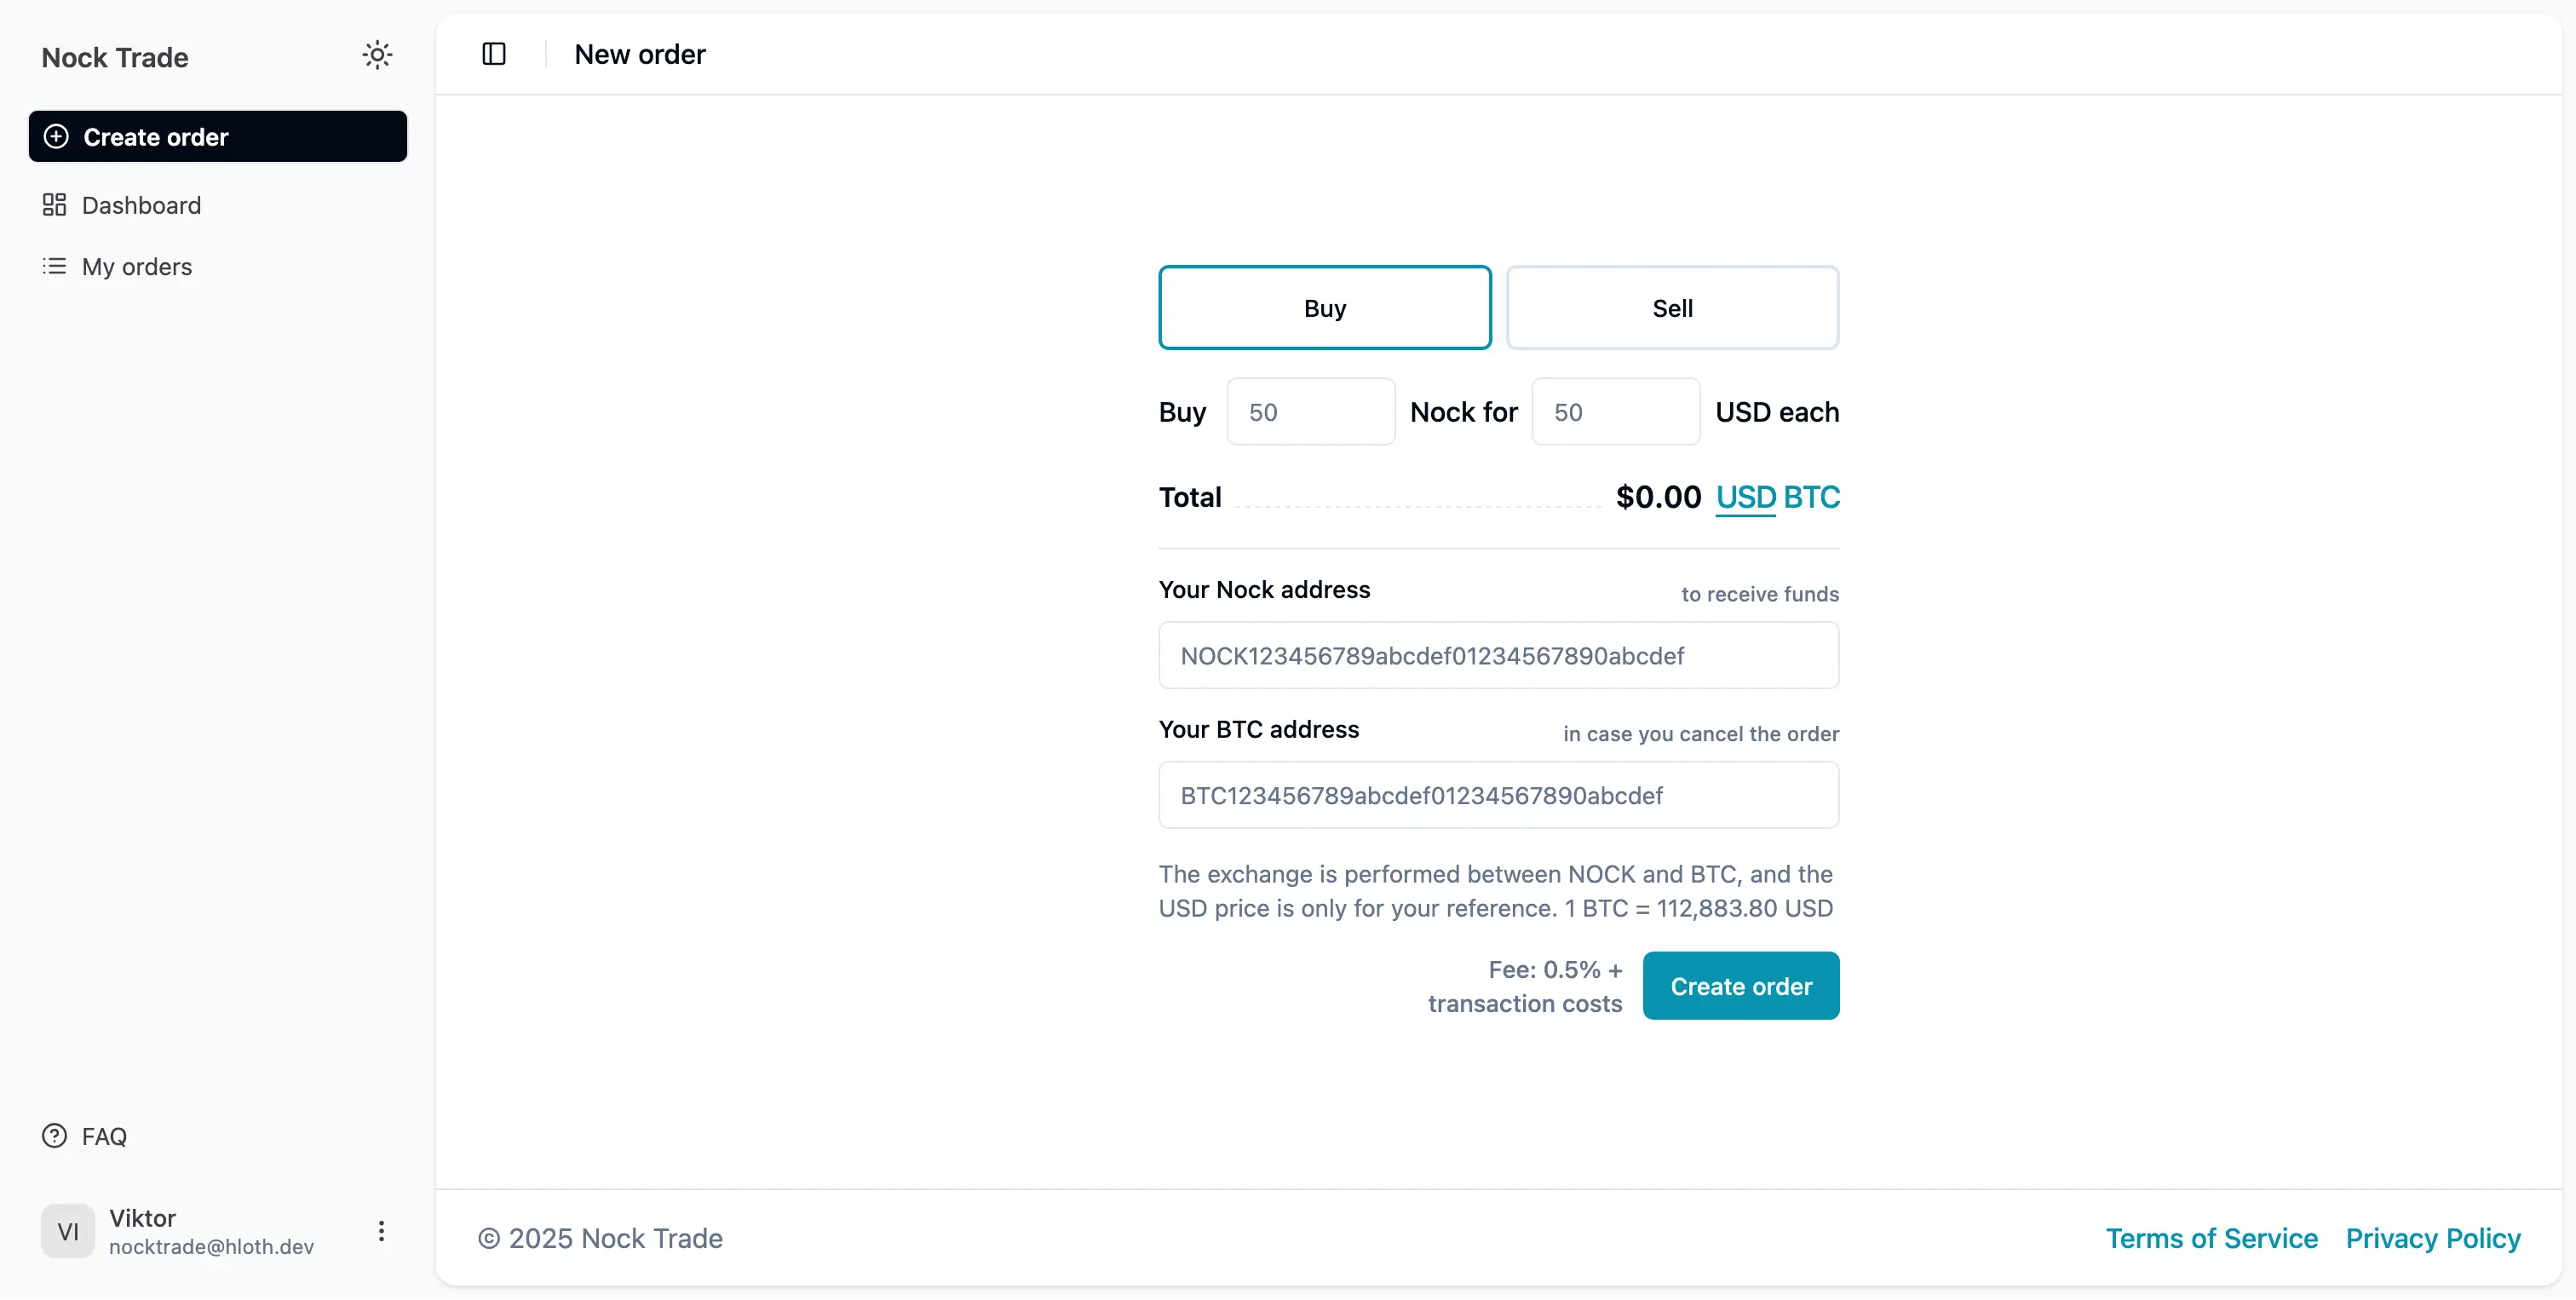Toggle light theme with the sun icon
Image resolution: width=2576 pixels, height=1300 pixels.
click(x=377, y=55)
